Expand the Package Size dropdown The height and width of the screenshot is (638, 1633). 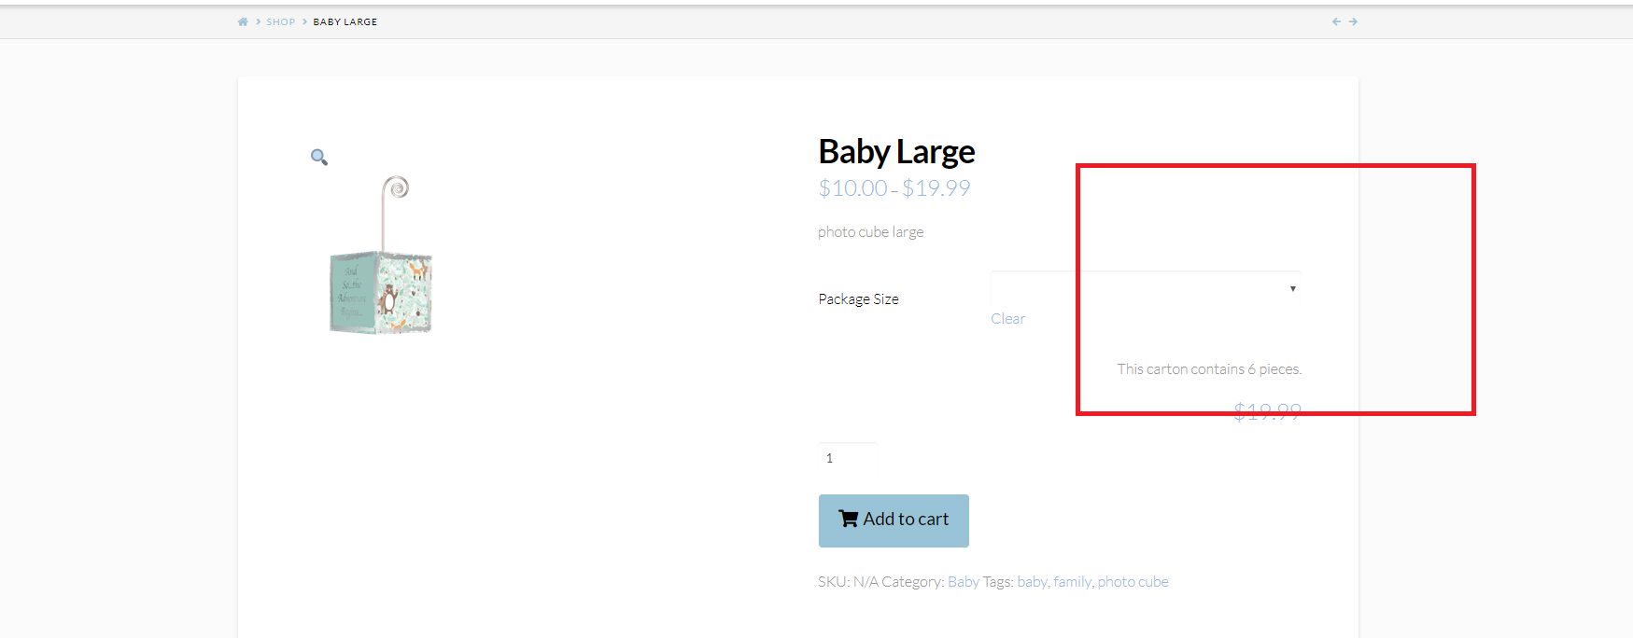[1146, 288]
